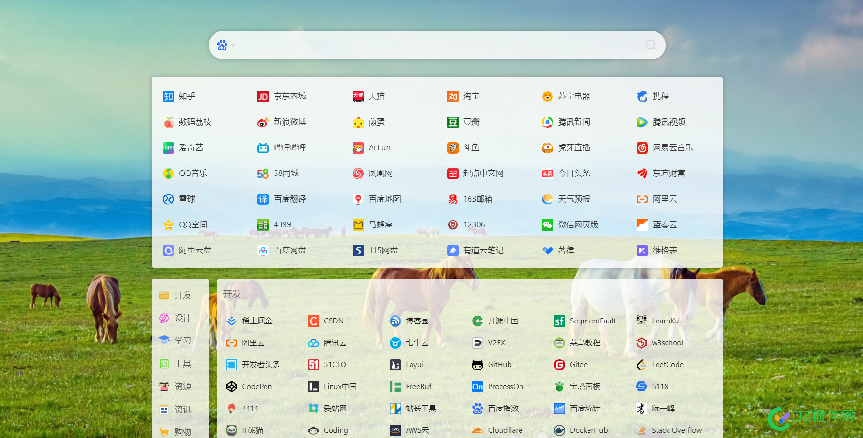Click the 爱奇艺 icon
Viewport: 863px width, 438px height.
(168, 148)
